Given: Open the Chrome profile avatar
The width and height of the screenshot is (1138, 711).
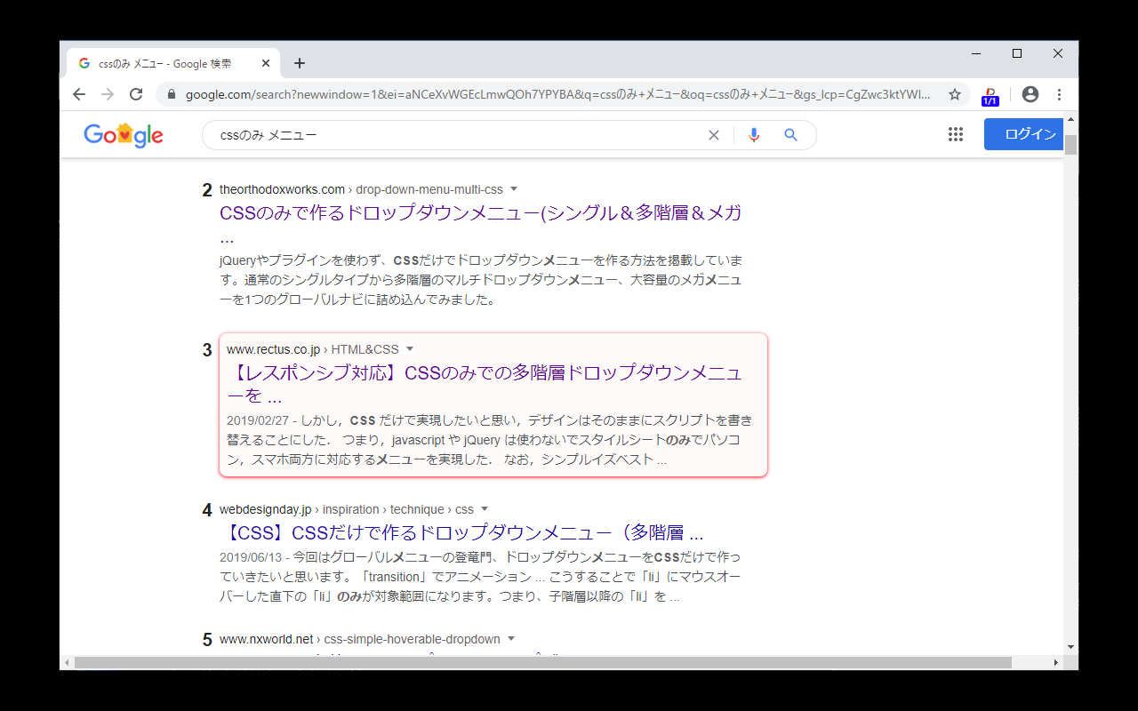Looking at the screenshot, I should 1030,94.
